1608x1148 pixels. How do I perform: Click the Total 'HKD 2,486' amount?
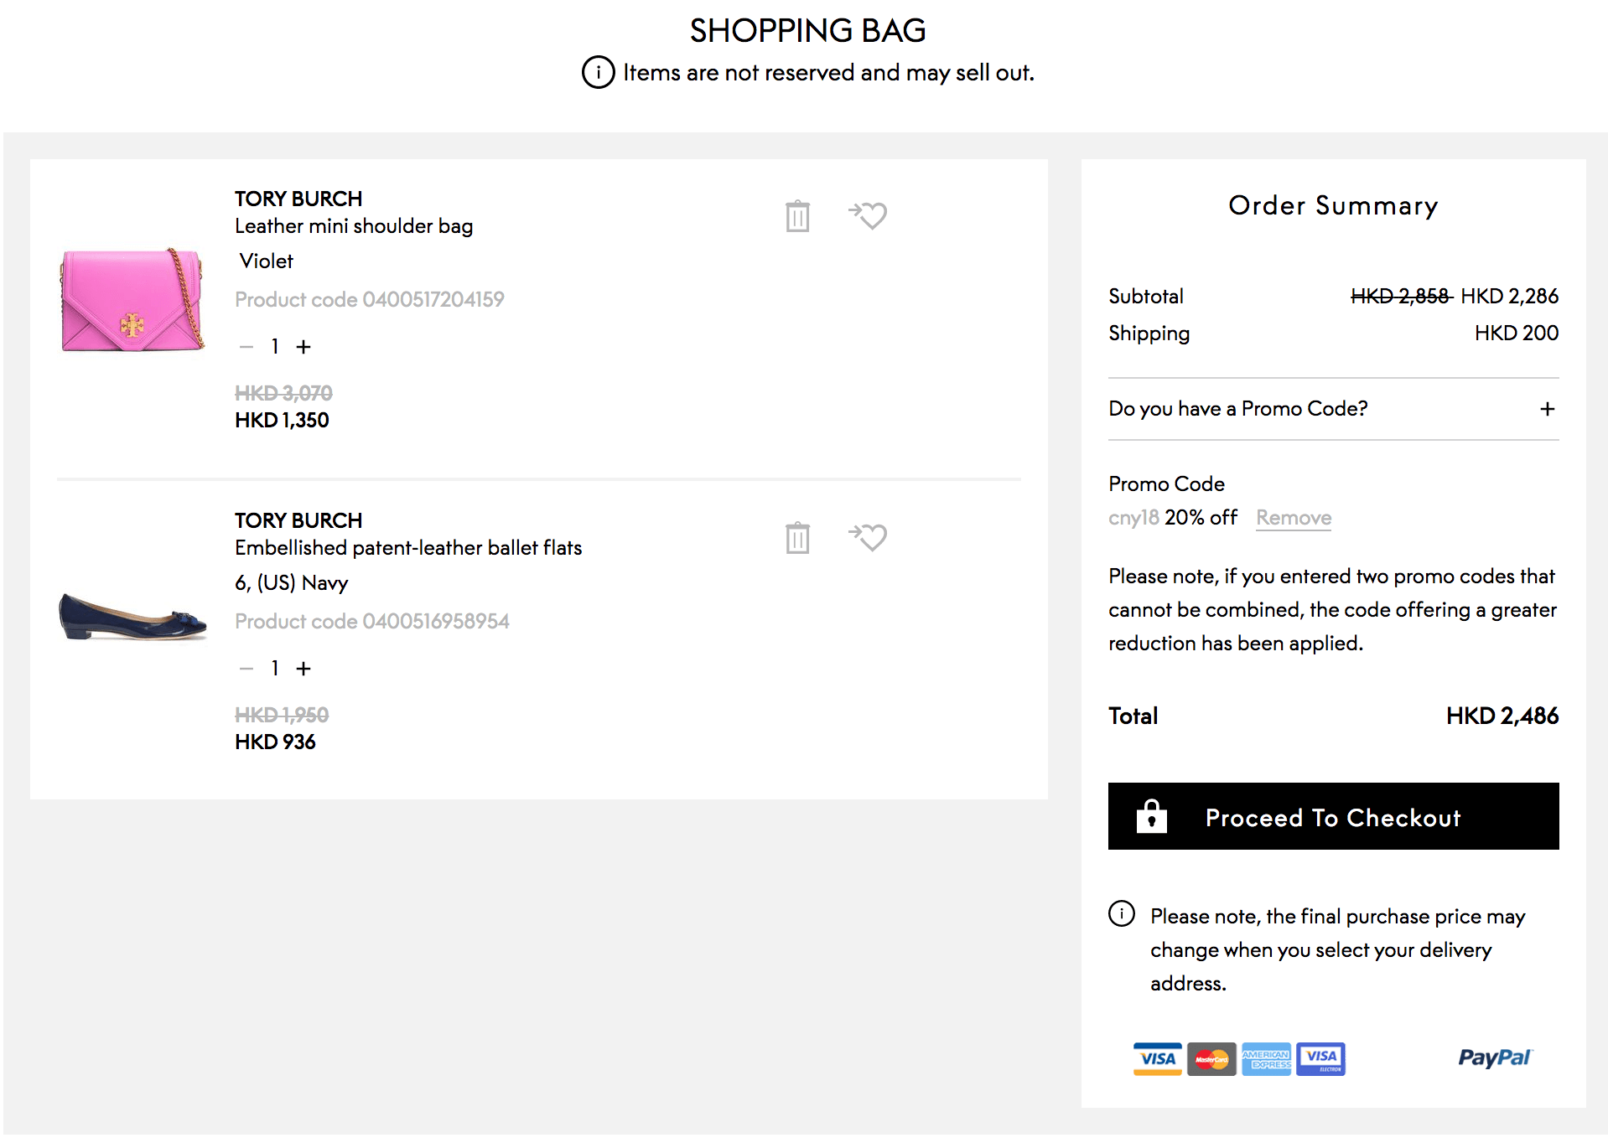point(1502,716)
